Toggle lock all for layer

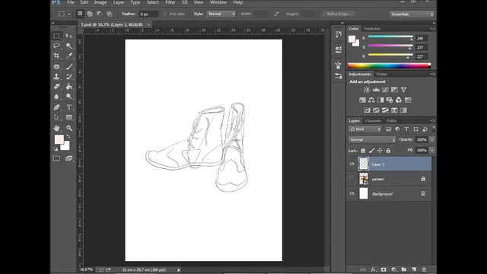click(388, 151)
